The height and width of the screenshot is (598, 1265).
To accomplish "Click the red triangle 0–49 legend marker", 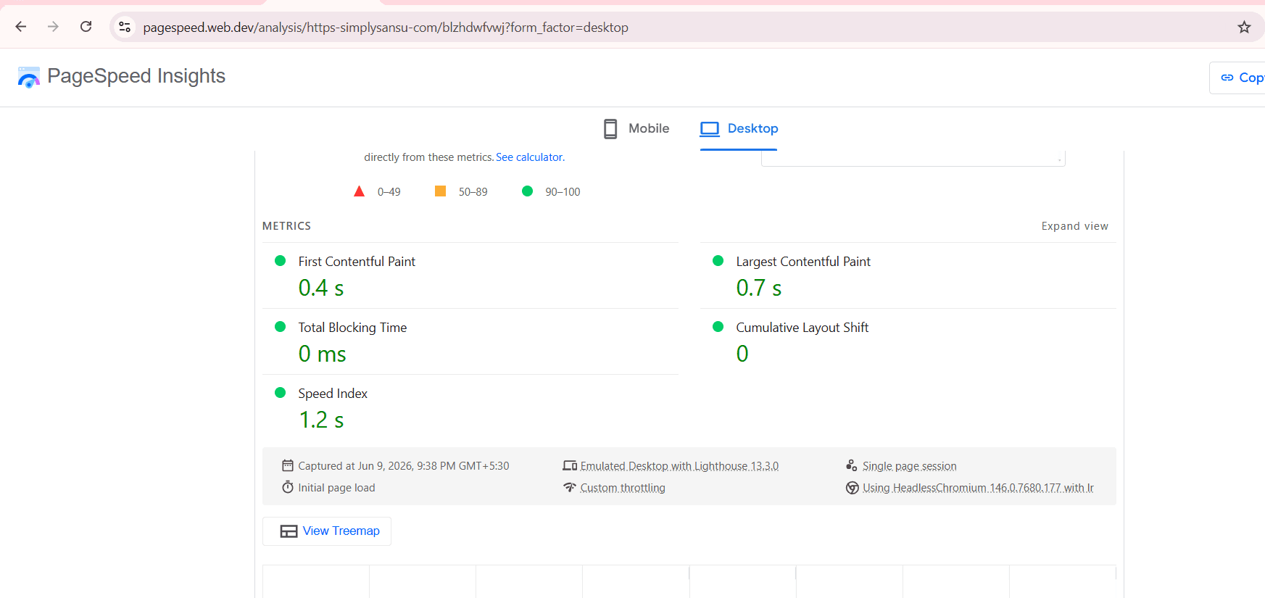I will [x=359, y=191].
